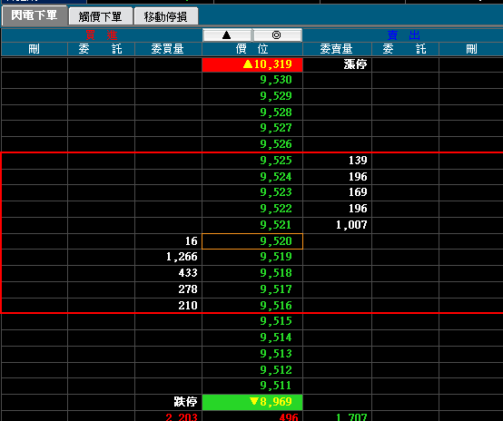Select price 9,521 in price column
The image size is (503, 421).
pyautogui.click(x=252, y=225)
